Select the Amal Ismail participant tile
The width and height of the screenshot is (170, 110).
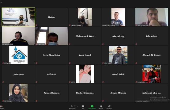pos(85,55)
